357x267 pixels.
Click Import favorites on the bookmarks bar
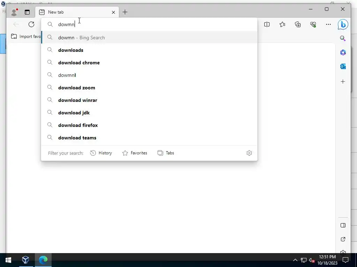pyautogui.click(x=26, y=36)
